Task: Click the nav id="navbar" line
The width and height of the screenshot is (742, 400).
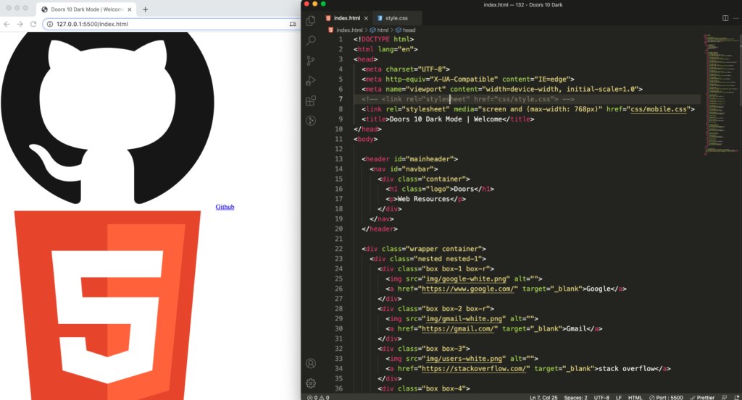Action: pyautogui.click(x=404, y=169)
